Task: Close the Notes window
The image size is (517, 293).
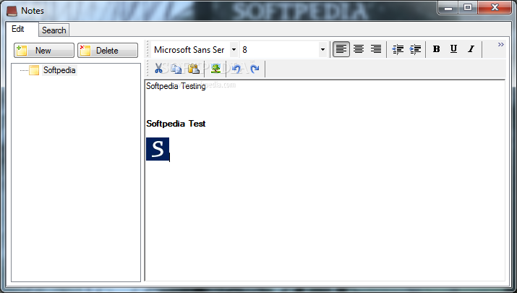Action: [495, 7]
